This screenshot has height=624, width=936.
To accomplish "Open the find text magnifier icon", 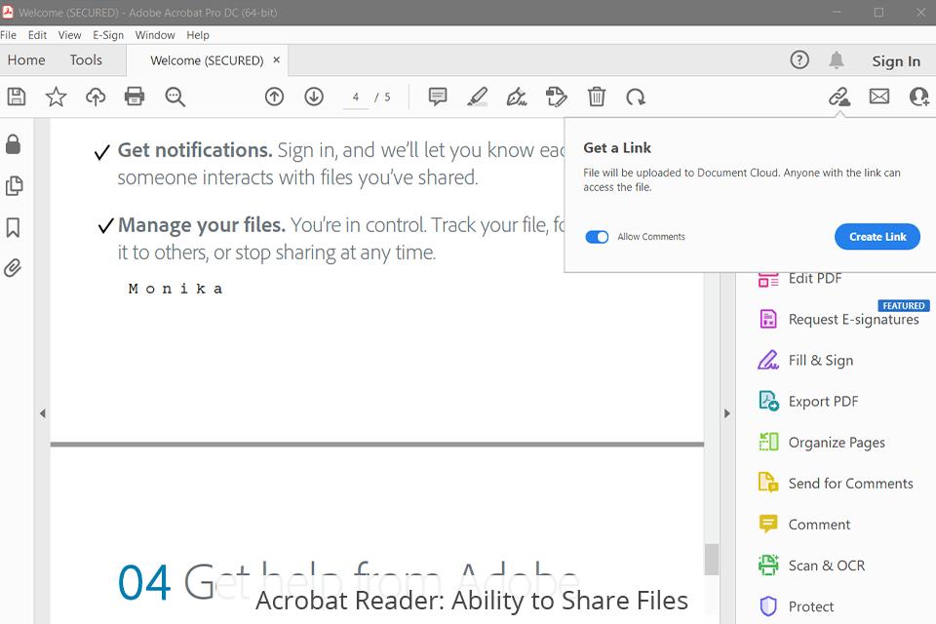I will click(175, 97).
